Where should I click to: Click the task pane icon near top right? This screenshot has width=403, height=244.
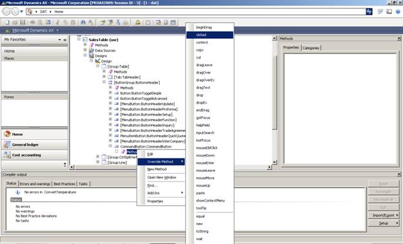point(380,12)
